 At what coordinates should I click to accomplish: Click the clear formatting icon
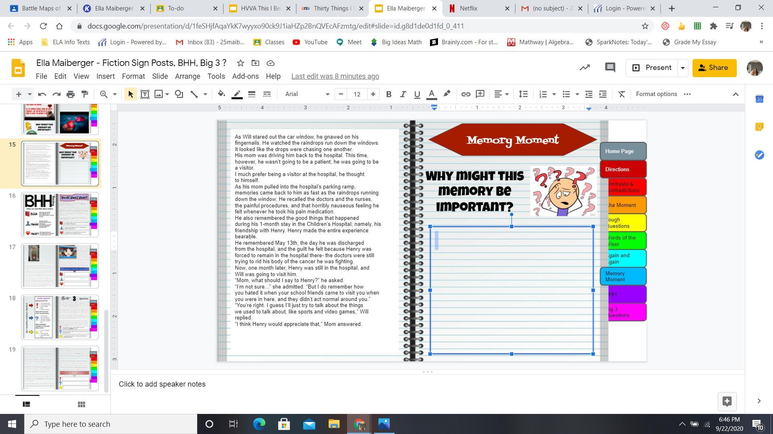pos(621,94)
